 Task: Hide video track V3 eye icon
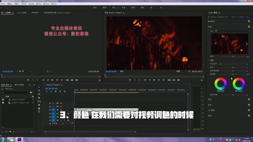coord(61,103)
